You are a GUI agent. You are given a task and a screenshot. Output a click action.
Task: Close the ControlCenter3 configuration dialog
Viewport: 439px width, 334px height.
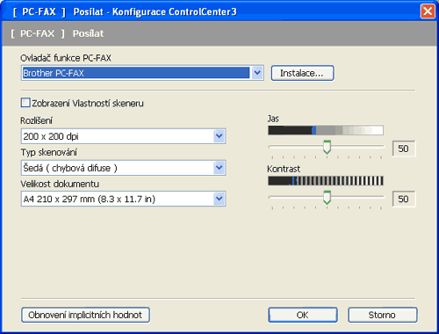point(428,11)
